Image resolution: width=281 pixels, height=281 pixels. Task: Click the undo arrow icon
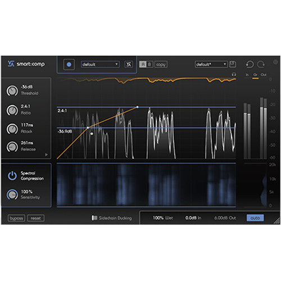tap(250, 64)
